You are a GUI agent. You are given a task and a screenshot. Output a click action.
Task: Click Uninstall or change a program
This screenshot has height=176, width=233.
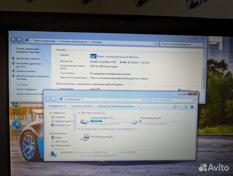116,106
